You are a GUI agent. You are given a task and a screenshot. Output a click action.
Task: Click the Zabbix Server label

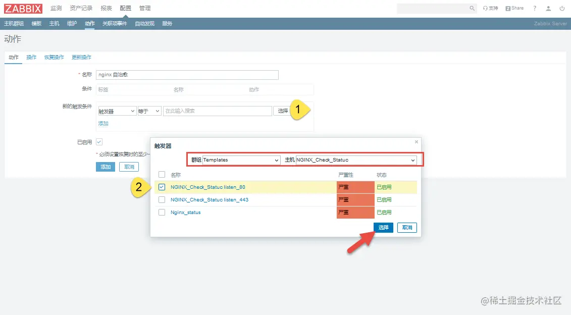550,23
